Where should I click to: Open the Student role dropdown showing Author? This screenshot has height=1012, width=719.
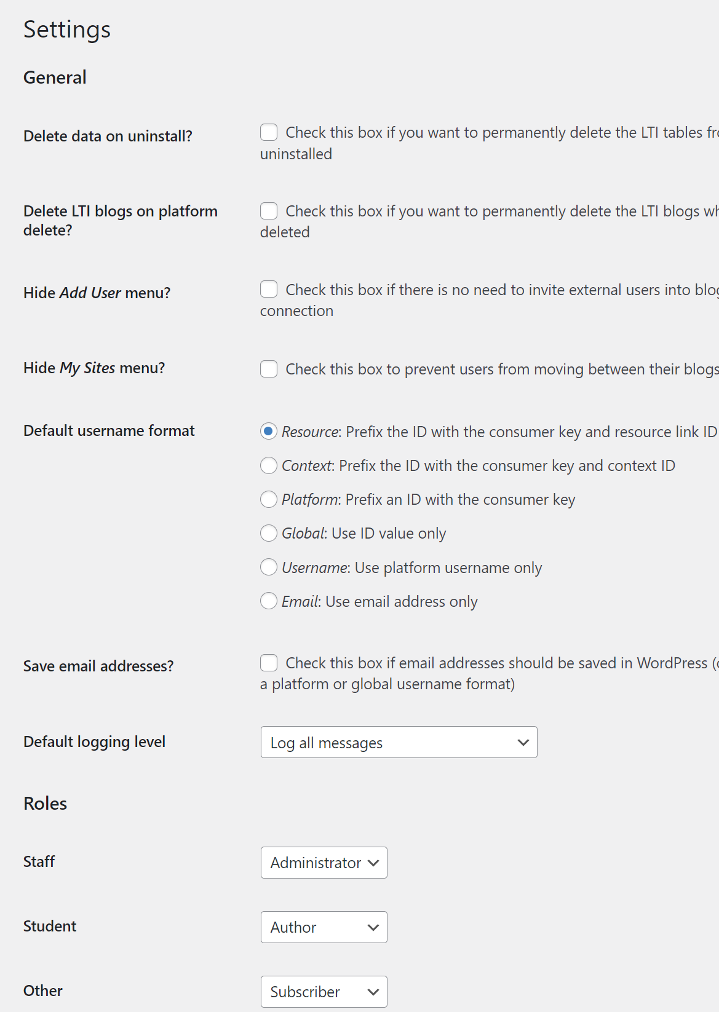click(x=324, y=927)
